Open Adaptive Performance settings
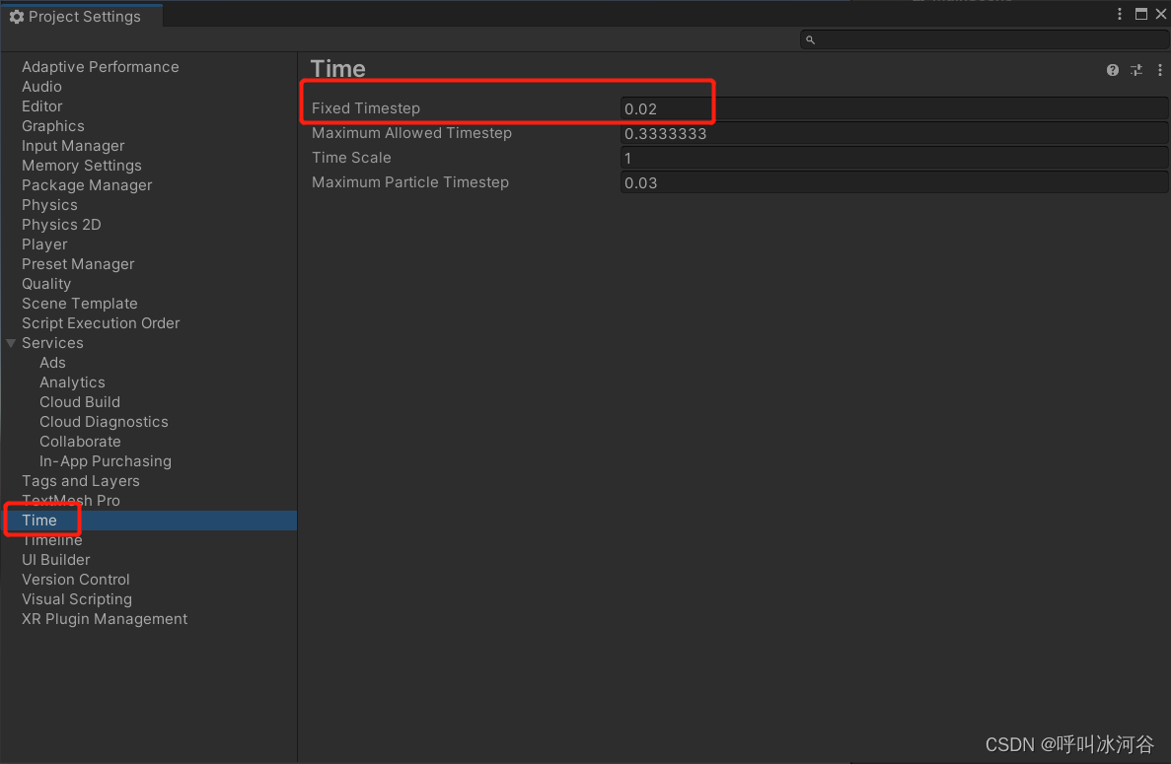The height and width of the screenshot is (764, 1171). tap(100, 67)
